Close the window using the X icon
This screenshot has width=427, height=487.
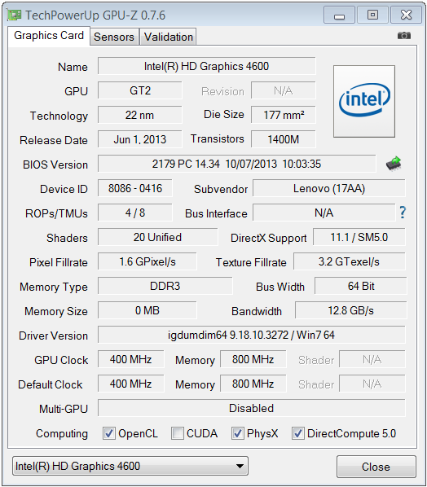click(406, 15)
